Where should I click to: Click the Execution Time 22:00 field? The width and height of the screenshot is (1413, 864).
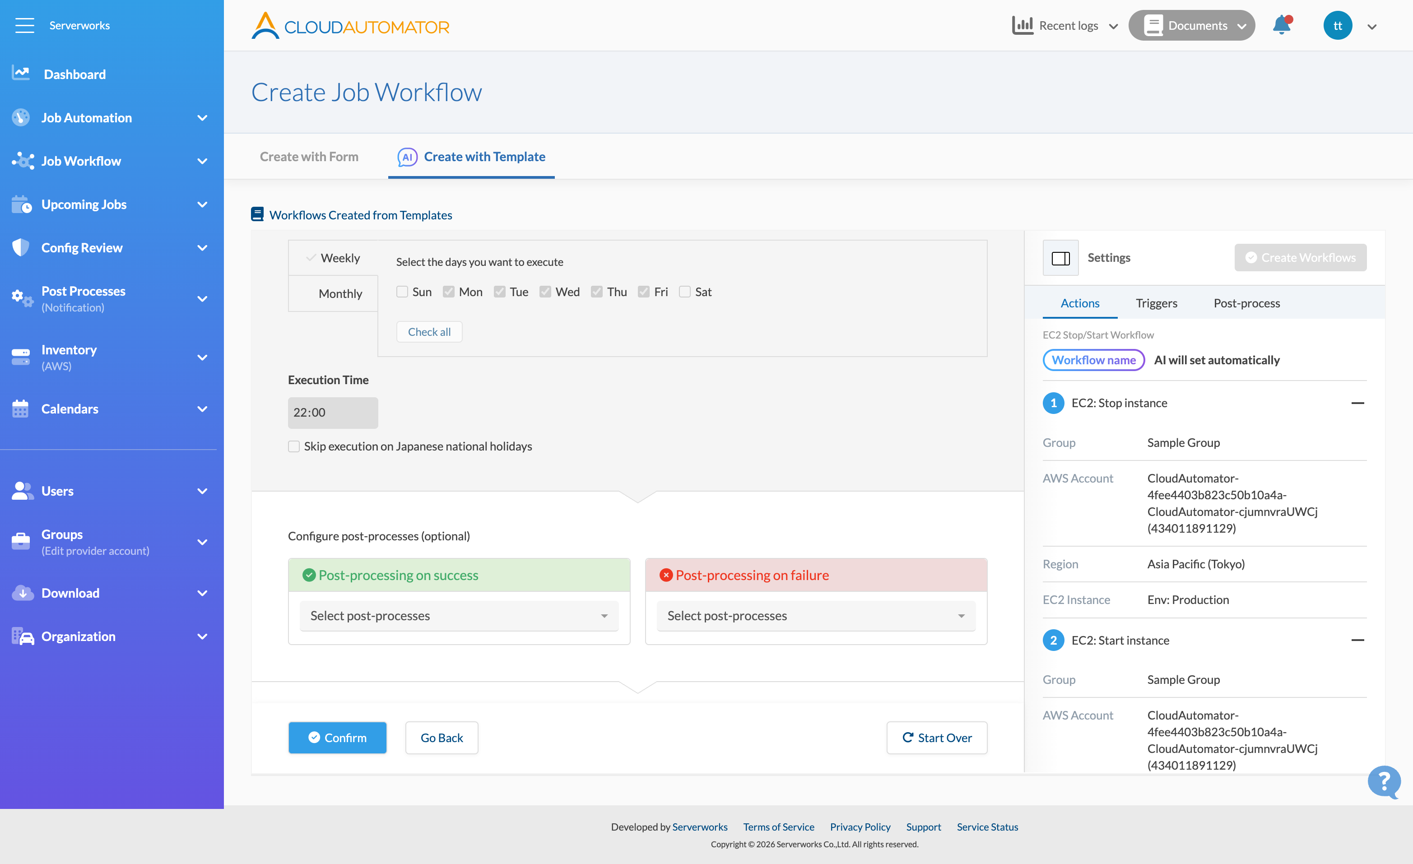pos(333,413)
